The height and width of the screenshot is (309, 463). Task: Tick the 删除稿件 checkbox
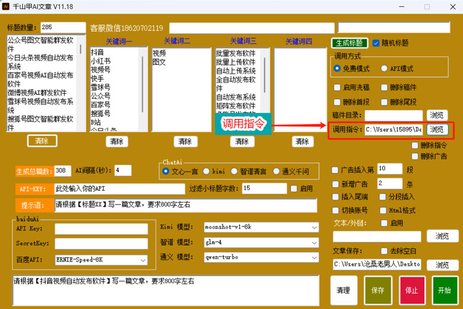point(384,88)
